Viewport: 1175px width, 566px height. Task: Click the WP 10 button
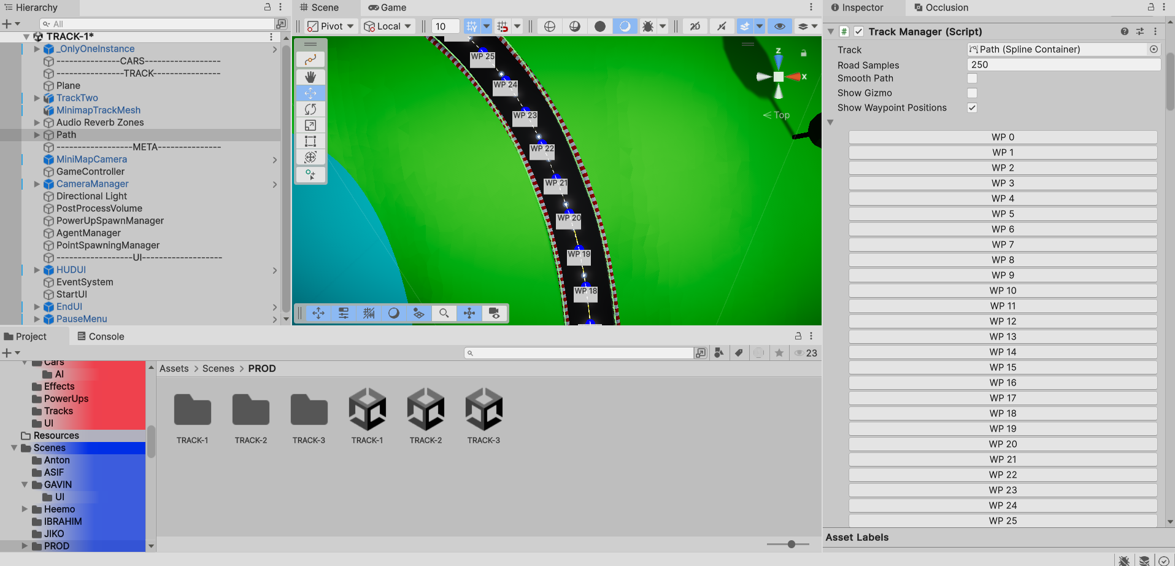(1003, 291)
